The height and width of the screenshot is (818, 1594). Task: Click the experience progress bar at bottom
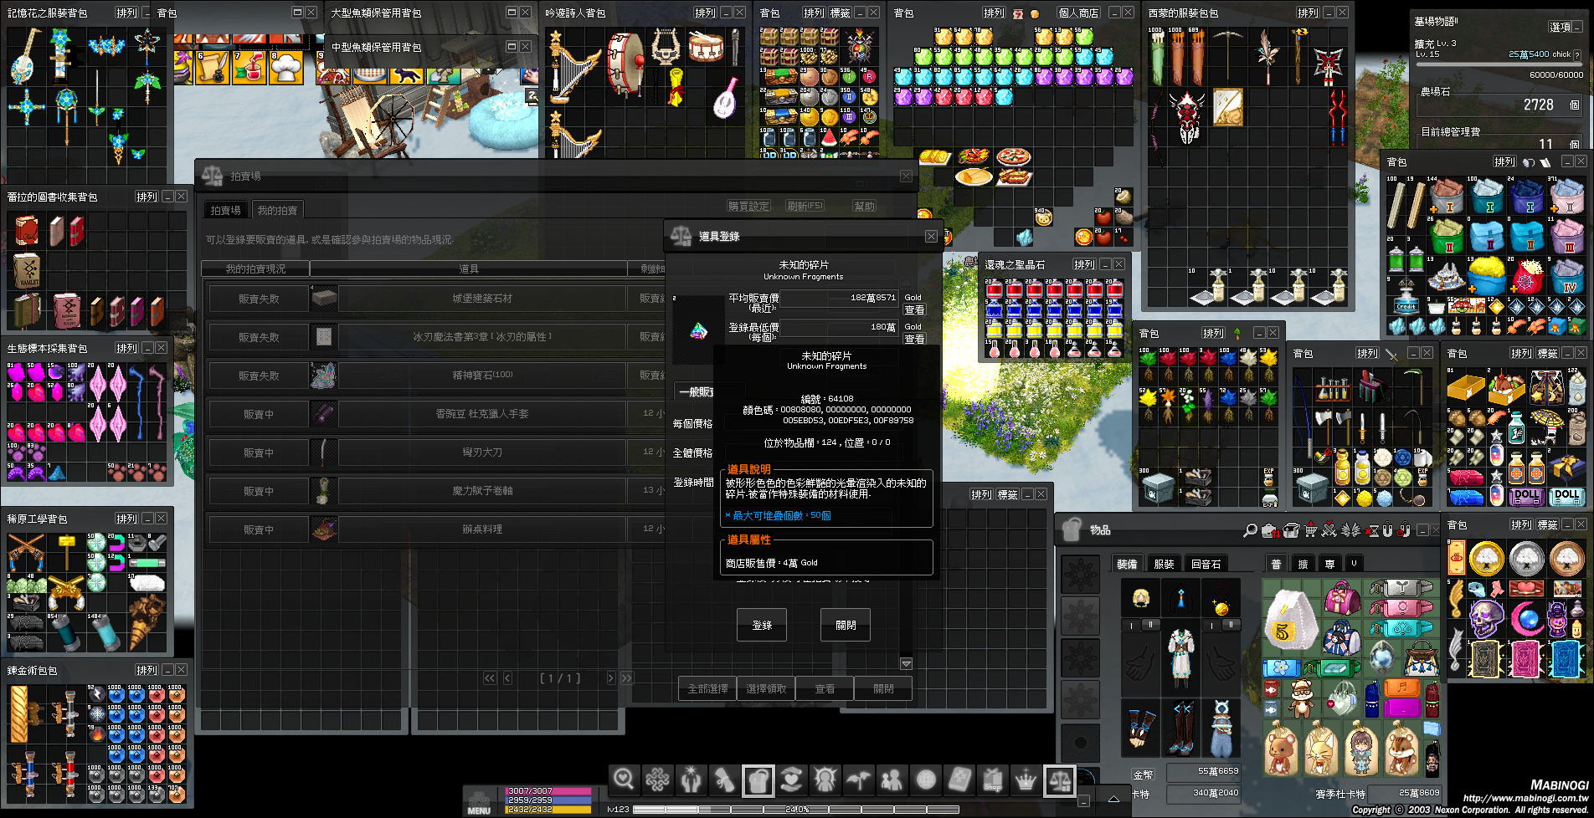[795, 810]
